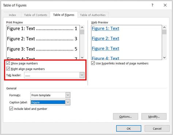Select the Table of Figures tab
The width and height of the screenshot is (173, 135).
click(x=64, y=15)
